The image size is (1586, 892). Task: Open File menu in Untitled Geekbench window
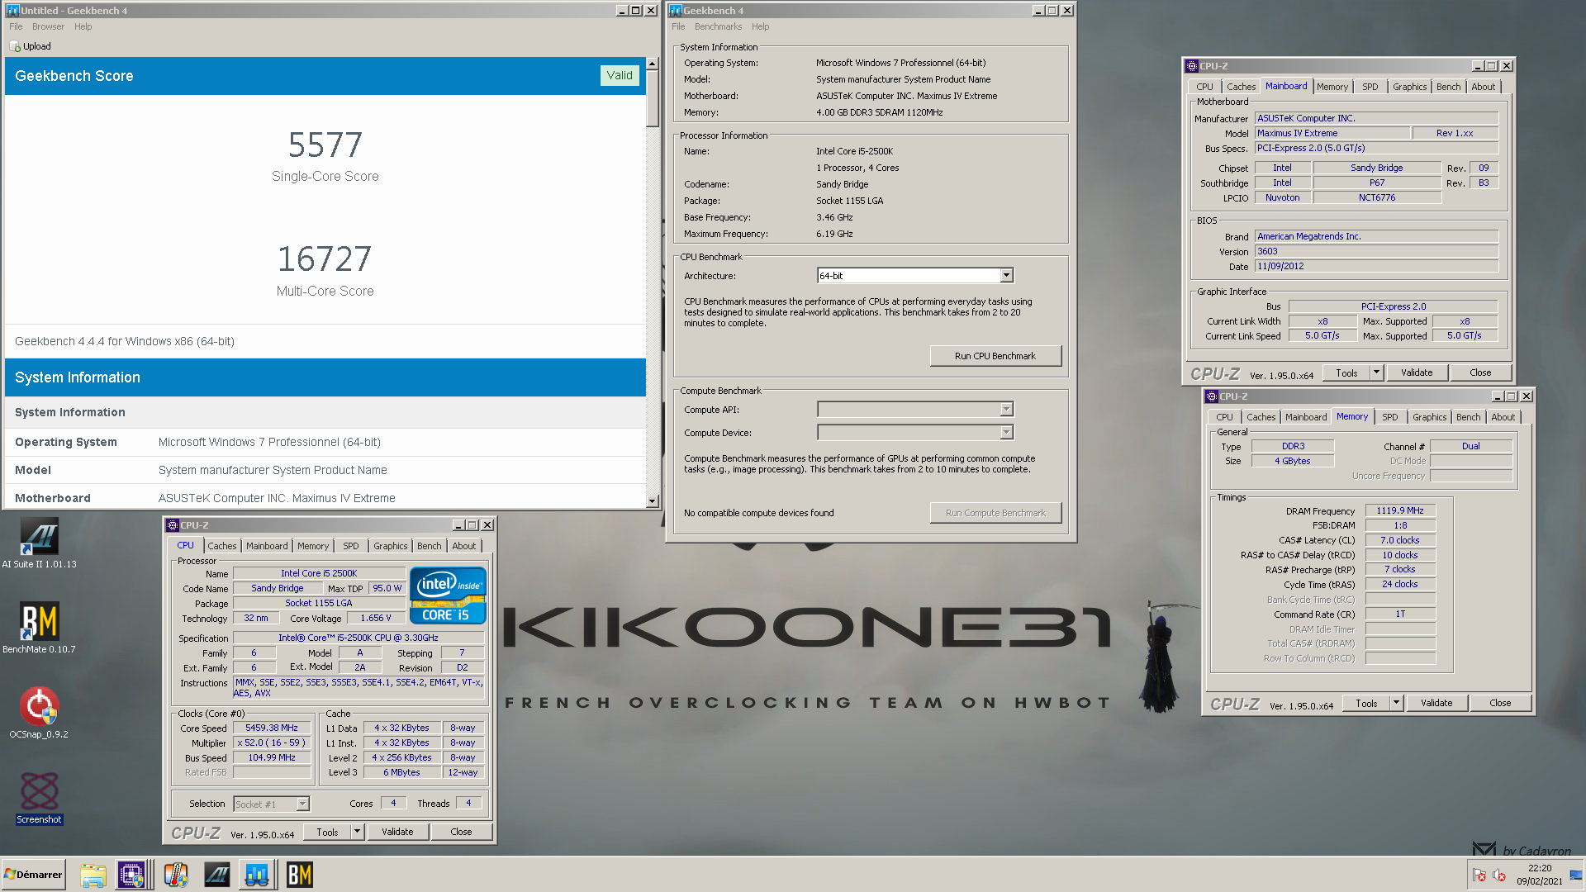click(16, 26)
